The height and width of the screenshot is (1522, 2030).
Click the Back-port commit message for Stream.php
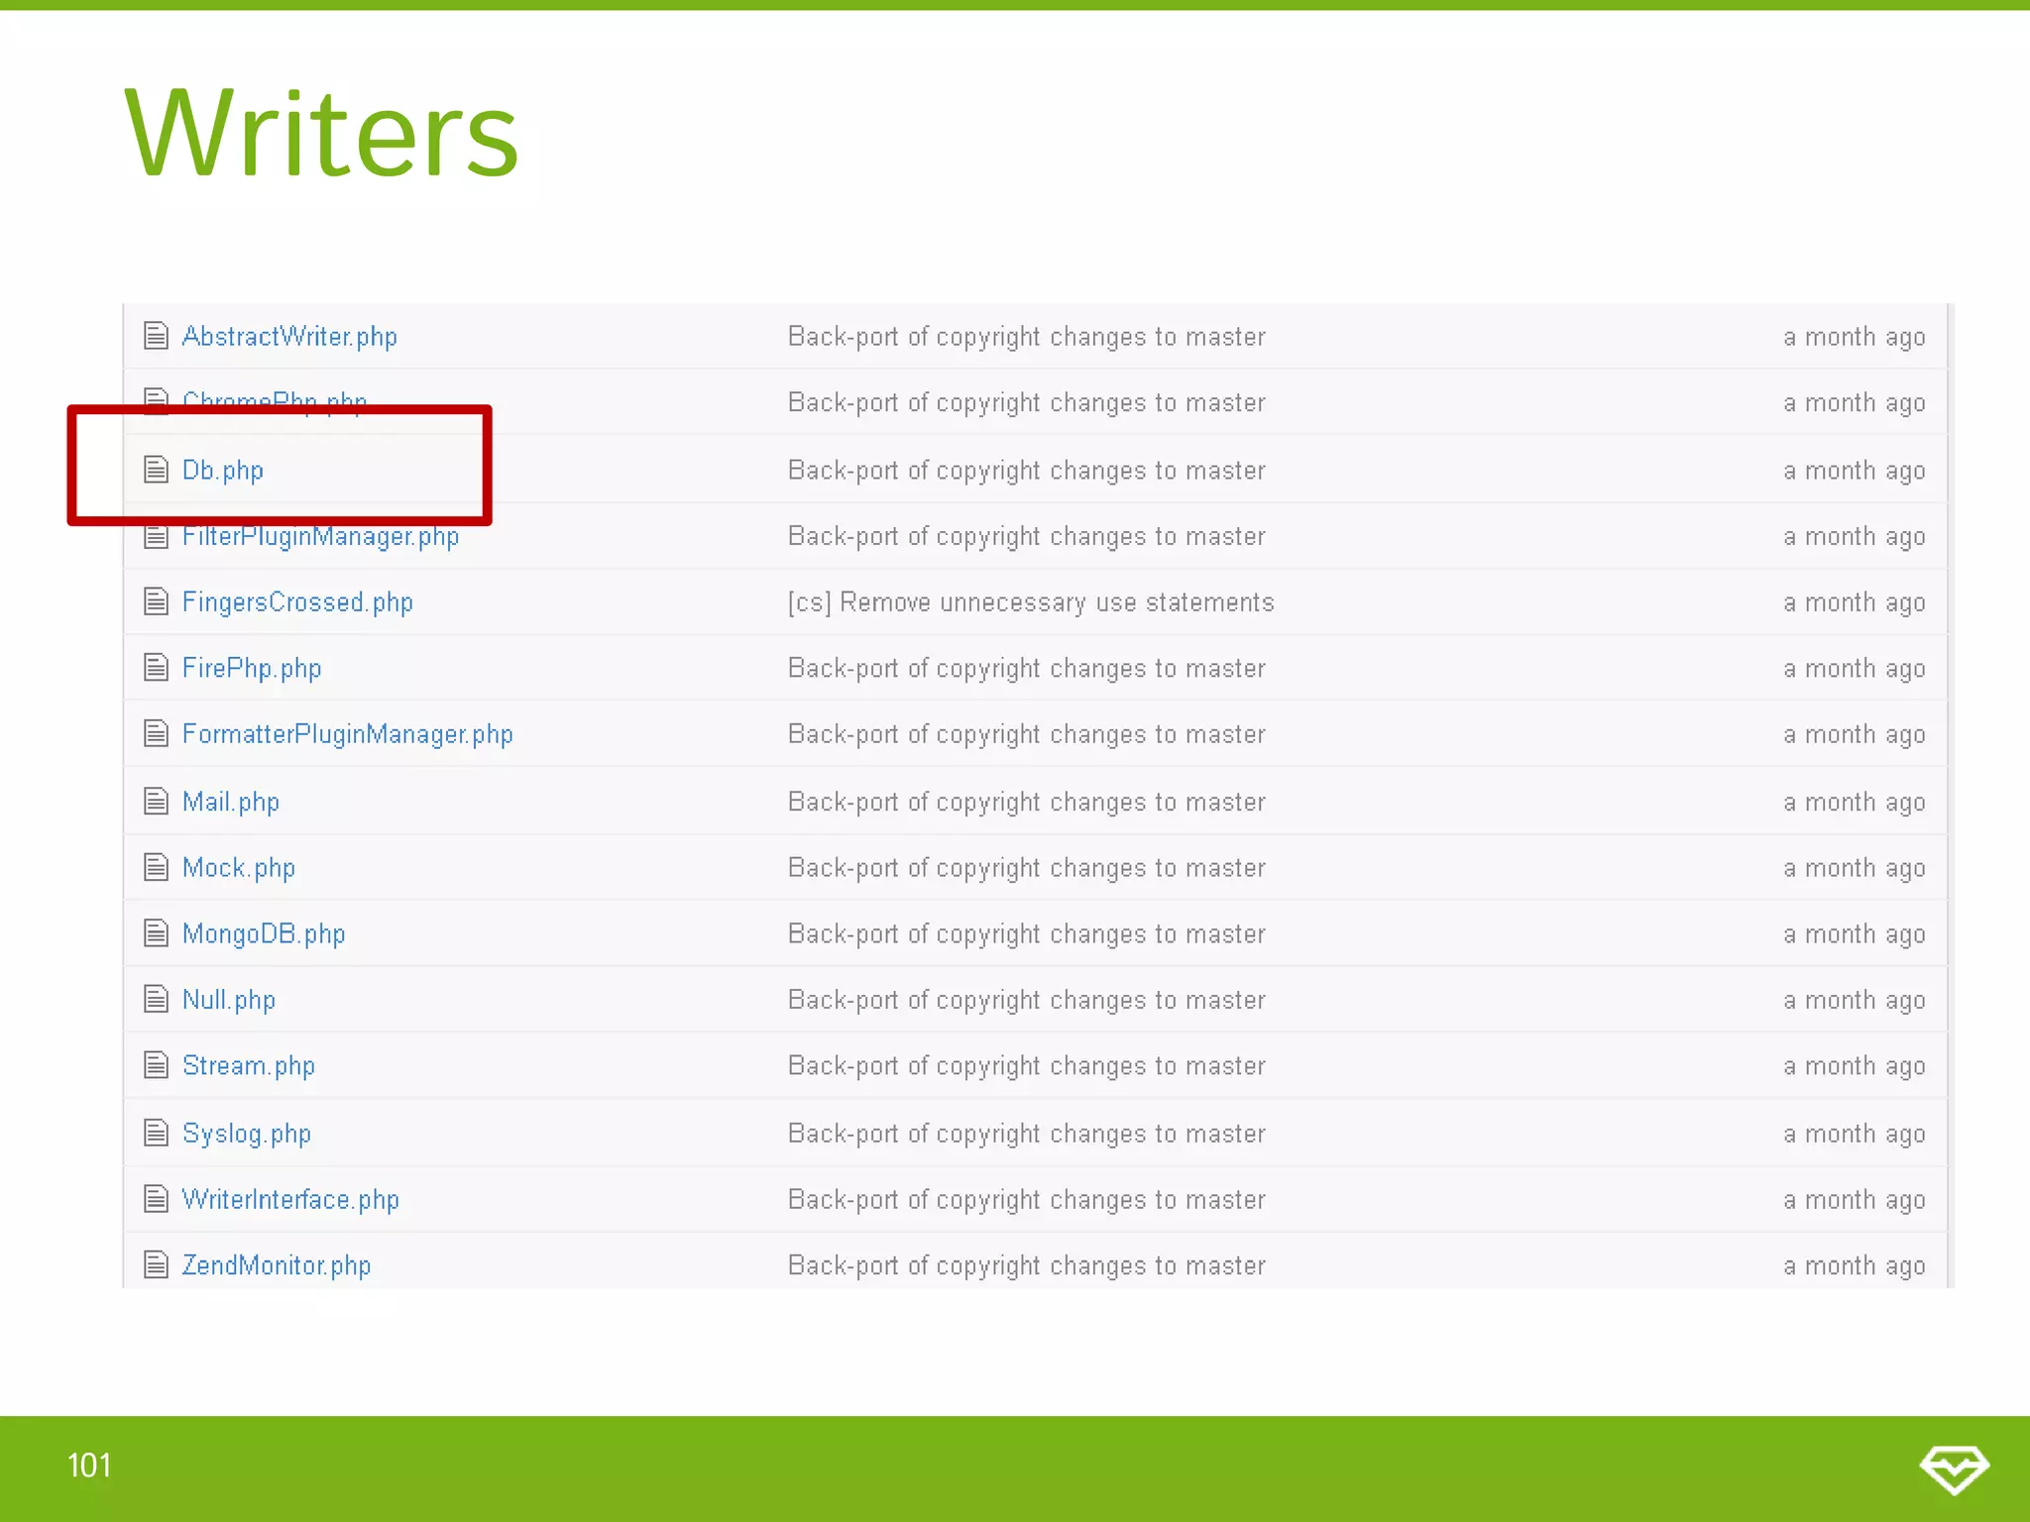point(1026,1066)
